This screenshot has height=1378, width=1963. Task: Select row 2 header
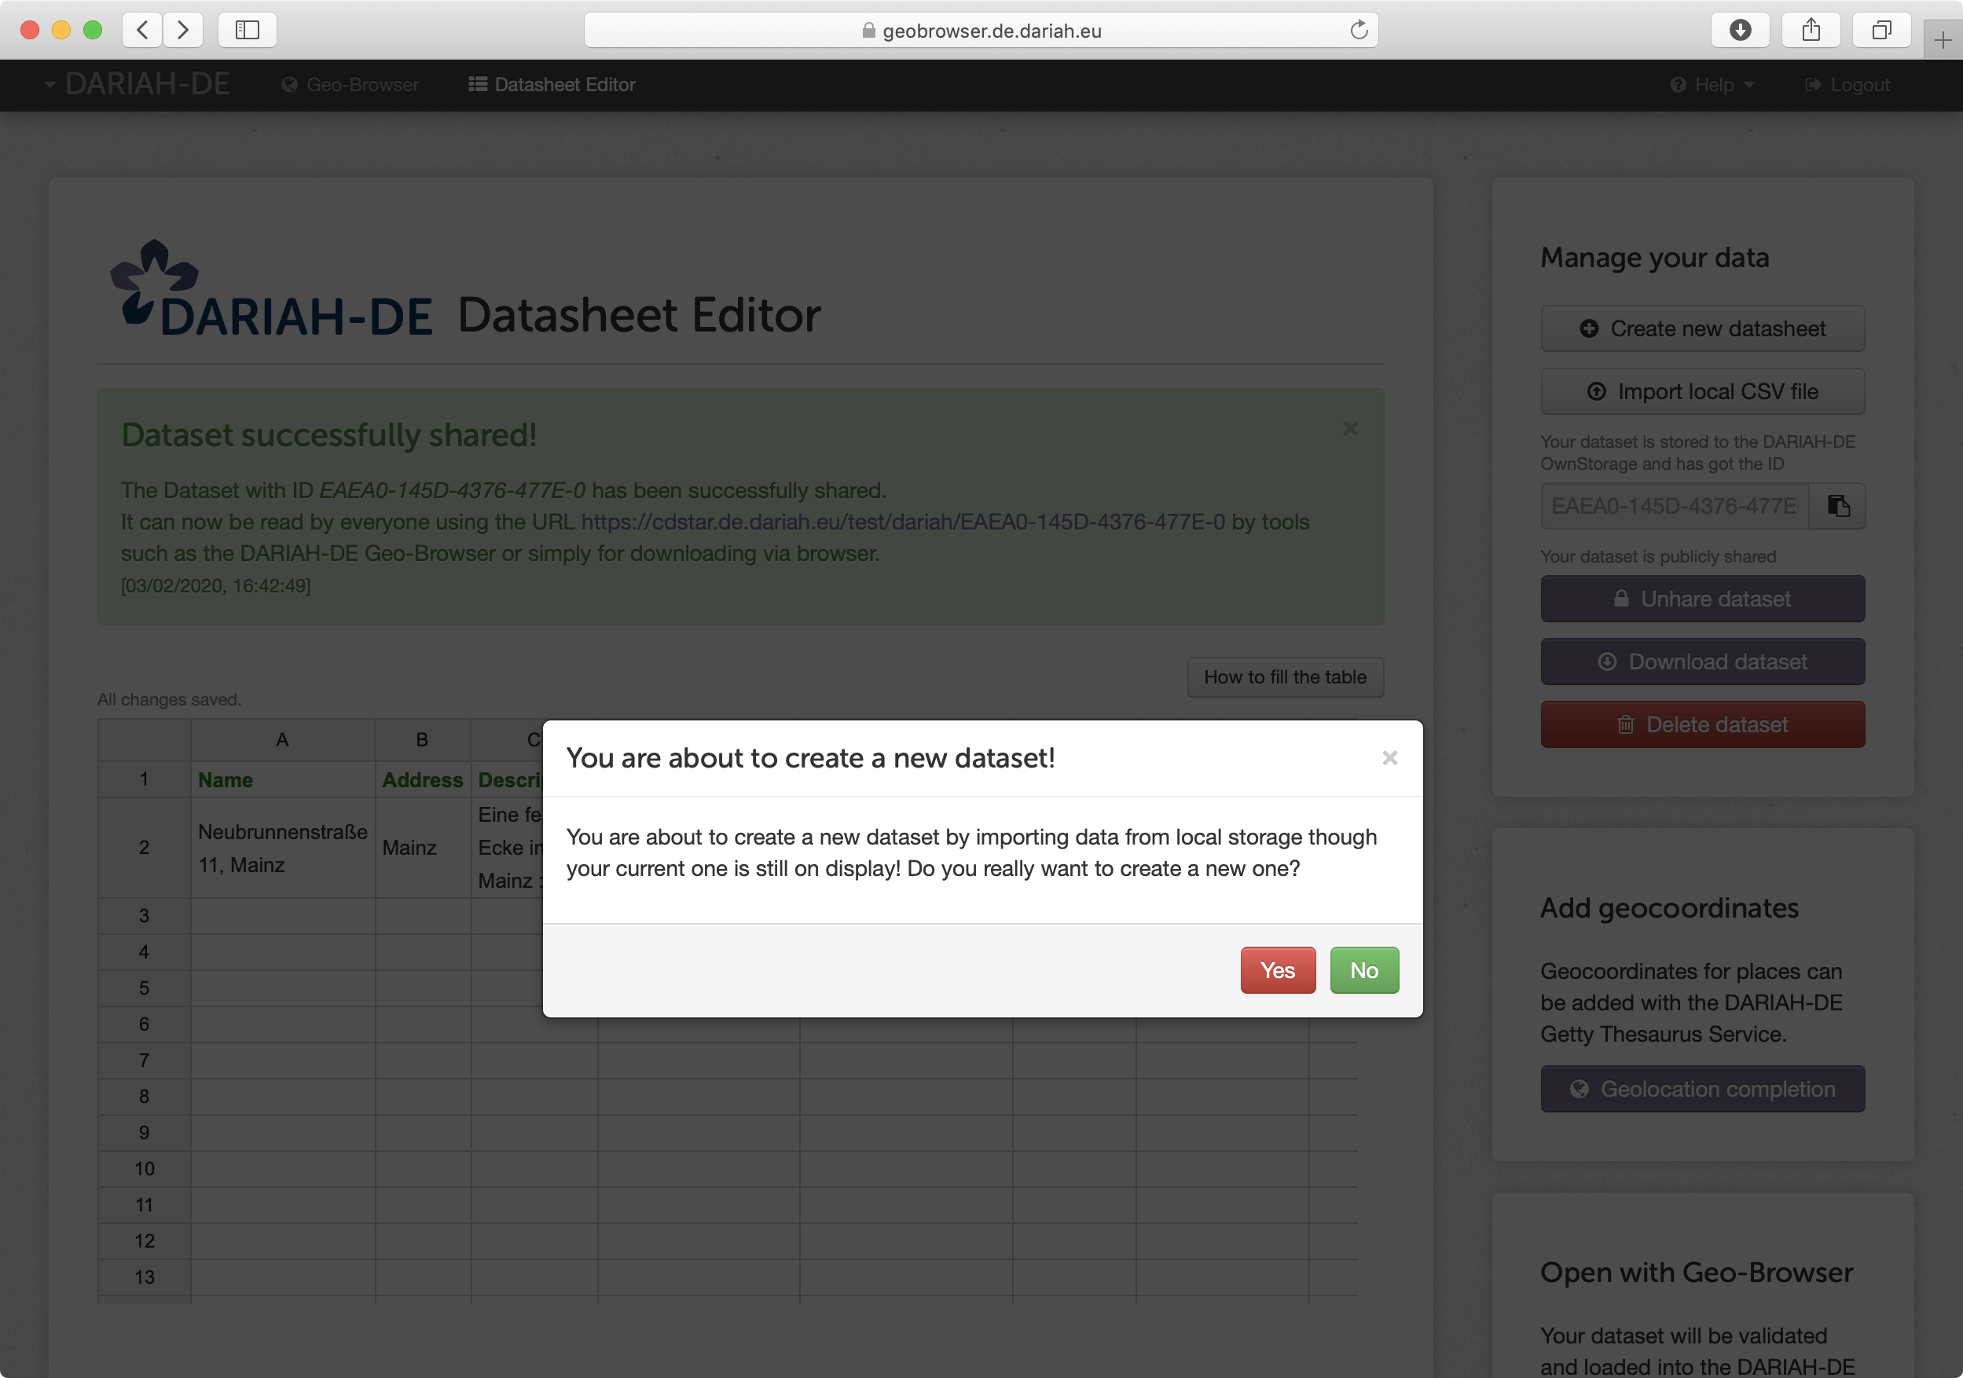click(x=144, y=848)
